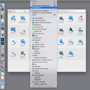Image resolution: width=90 pixels, height=90 pixels.
Task: Select Rete in the menu
Action: 43,55
